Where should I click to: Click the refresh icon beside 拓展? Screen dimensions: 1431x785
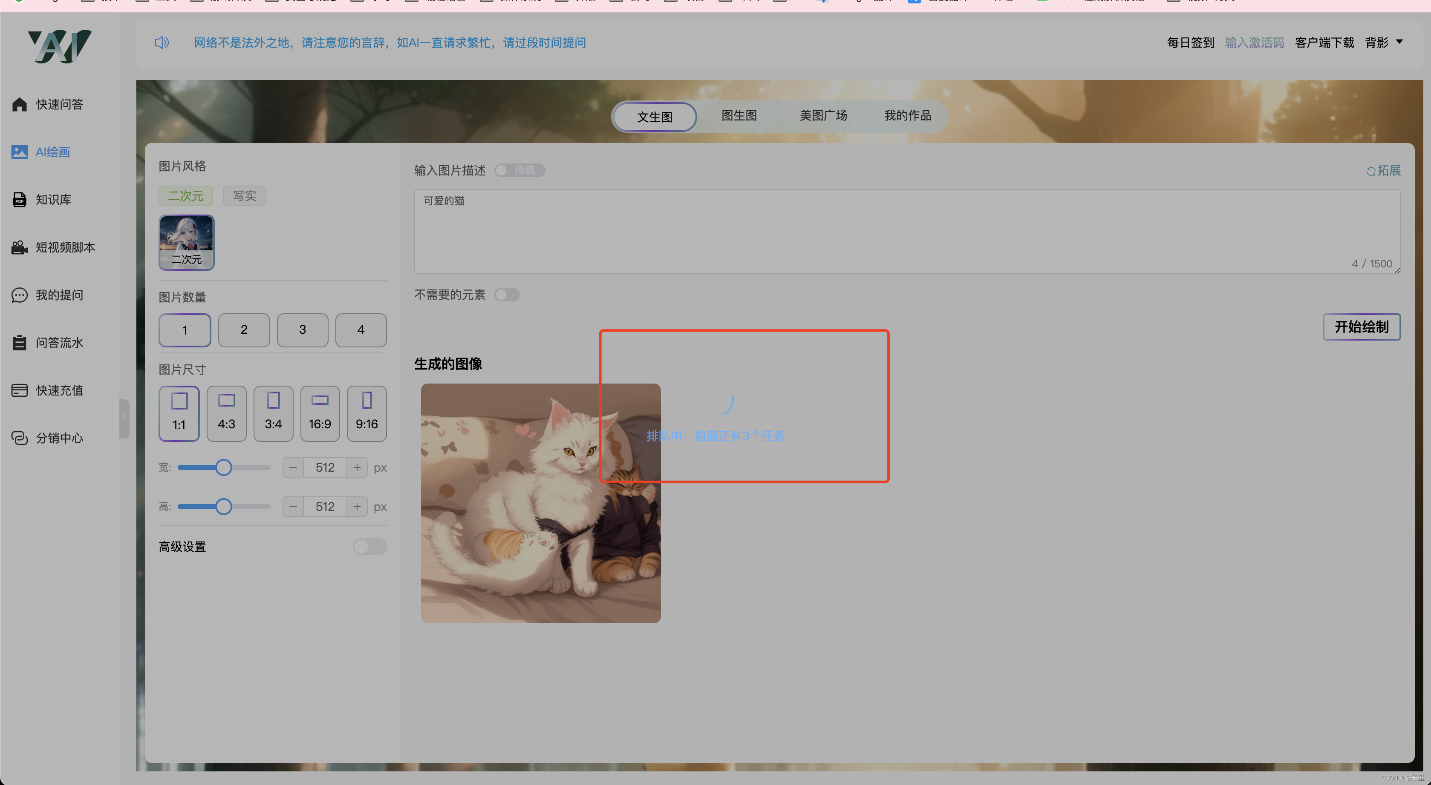pos(1371,172)
